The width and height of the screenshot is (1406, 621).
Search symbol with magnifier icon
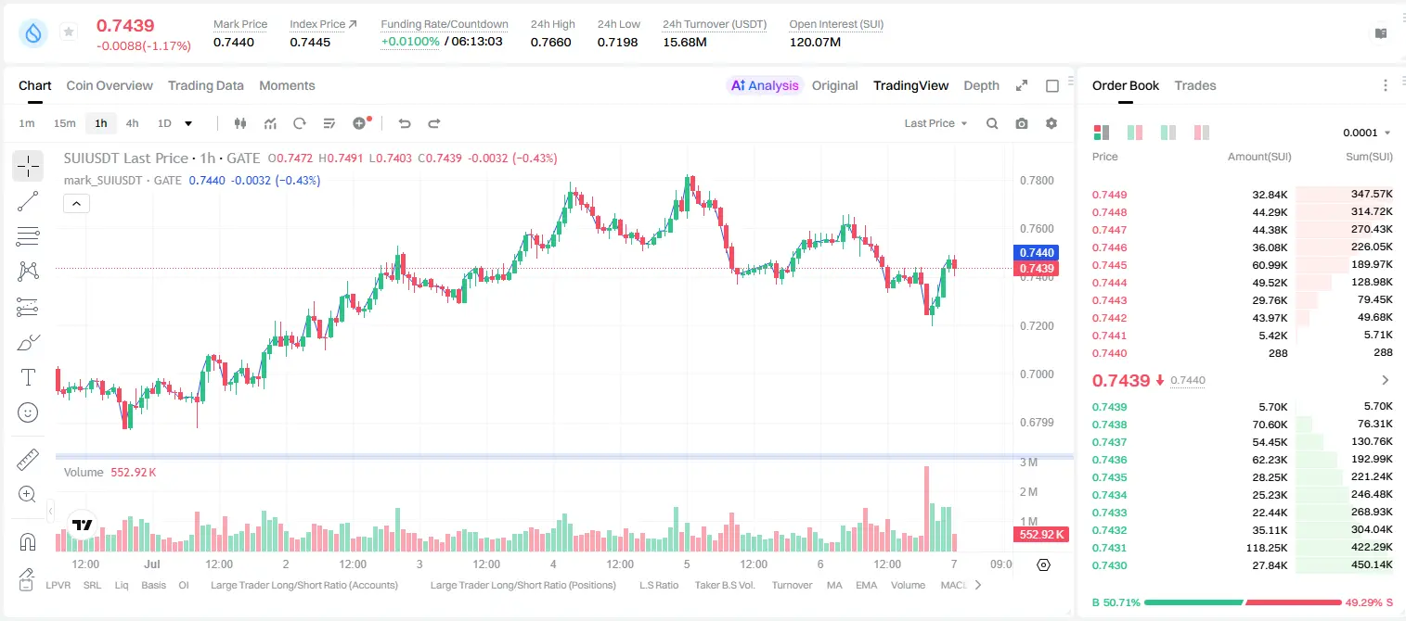[992, 123]
